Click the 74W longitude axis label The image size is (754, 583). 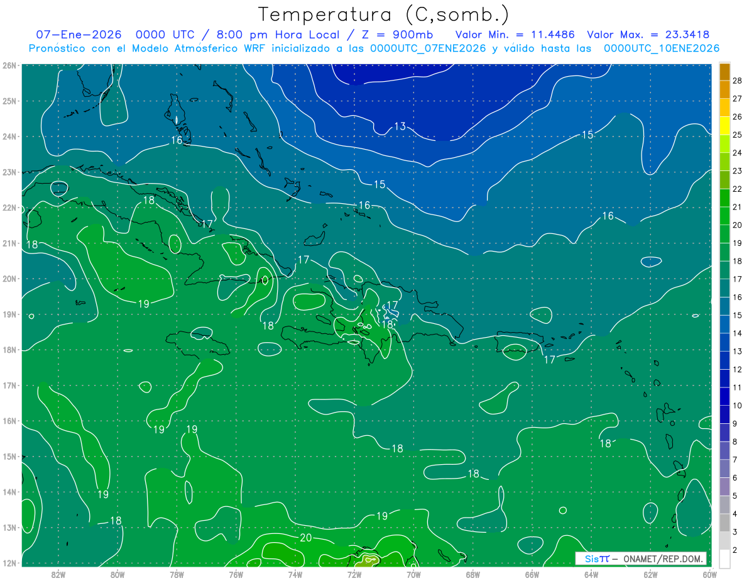click(295, 574)
